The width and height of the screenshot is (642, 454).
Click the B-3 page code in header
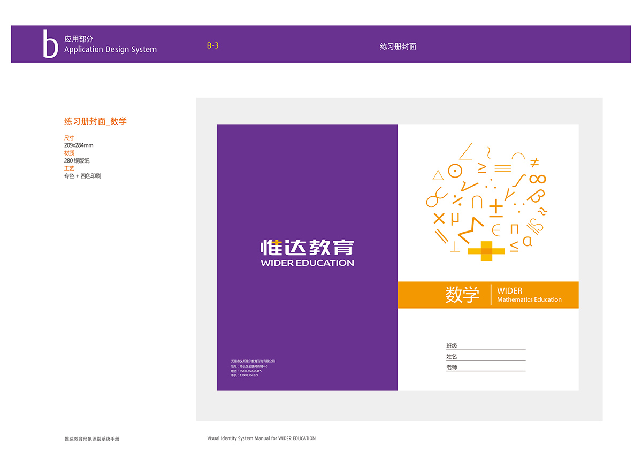[213, 46]
